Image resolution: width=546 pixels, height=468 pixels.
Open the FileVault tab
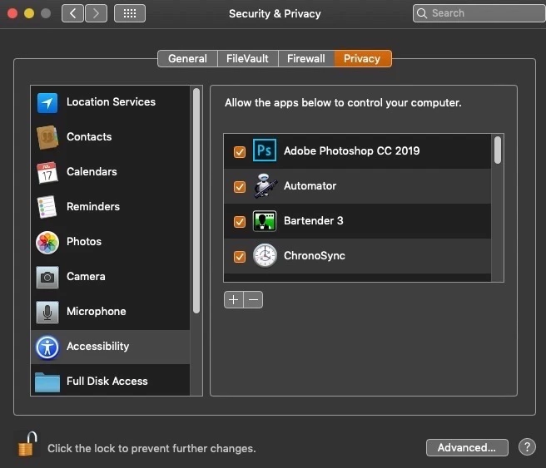pyautogui.click(x=247, y=58)
